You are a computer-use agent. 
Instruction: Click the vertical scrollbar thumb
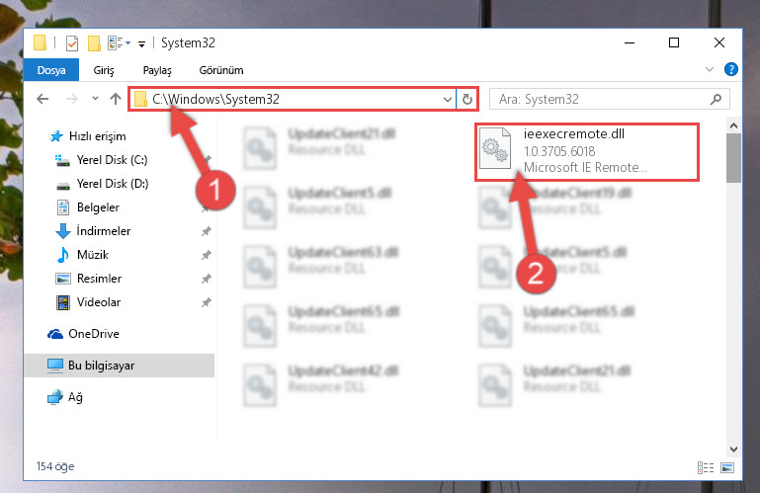point(734,158)
